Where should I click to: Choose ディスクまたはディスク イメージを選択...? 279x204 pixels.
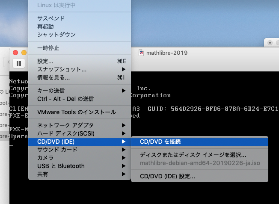[x=199, y=155]
